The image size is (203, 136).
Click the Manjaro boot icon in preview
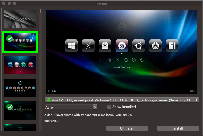tap(172, 46)
